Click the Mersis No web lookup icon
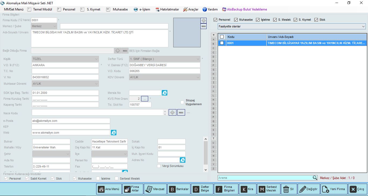 [x=165, y=93]
